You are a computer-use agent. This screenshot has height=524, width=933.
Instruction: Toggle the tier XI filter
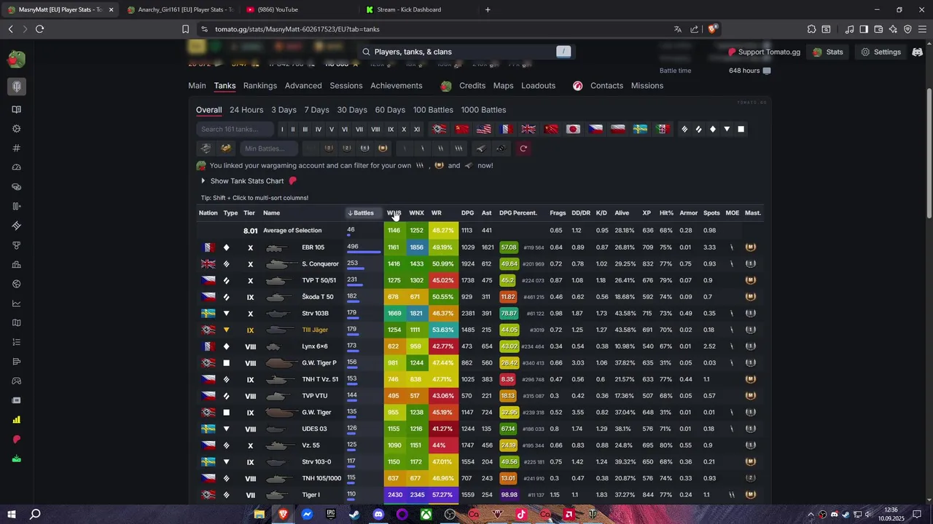pos(417,129)
